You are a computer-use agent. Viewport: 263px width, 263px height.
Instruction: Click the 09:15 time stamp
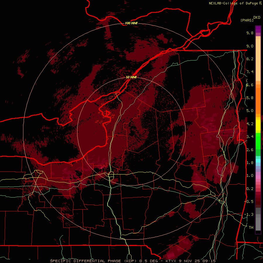pyautogui.click(x=209, y=261)
